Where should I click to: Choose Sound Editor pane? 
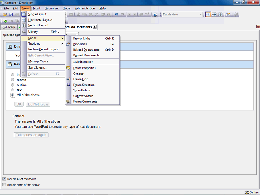[x=93, y=90]
